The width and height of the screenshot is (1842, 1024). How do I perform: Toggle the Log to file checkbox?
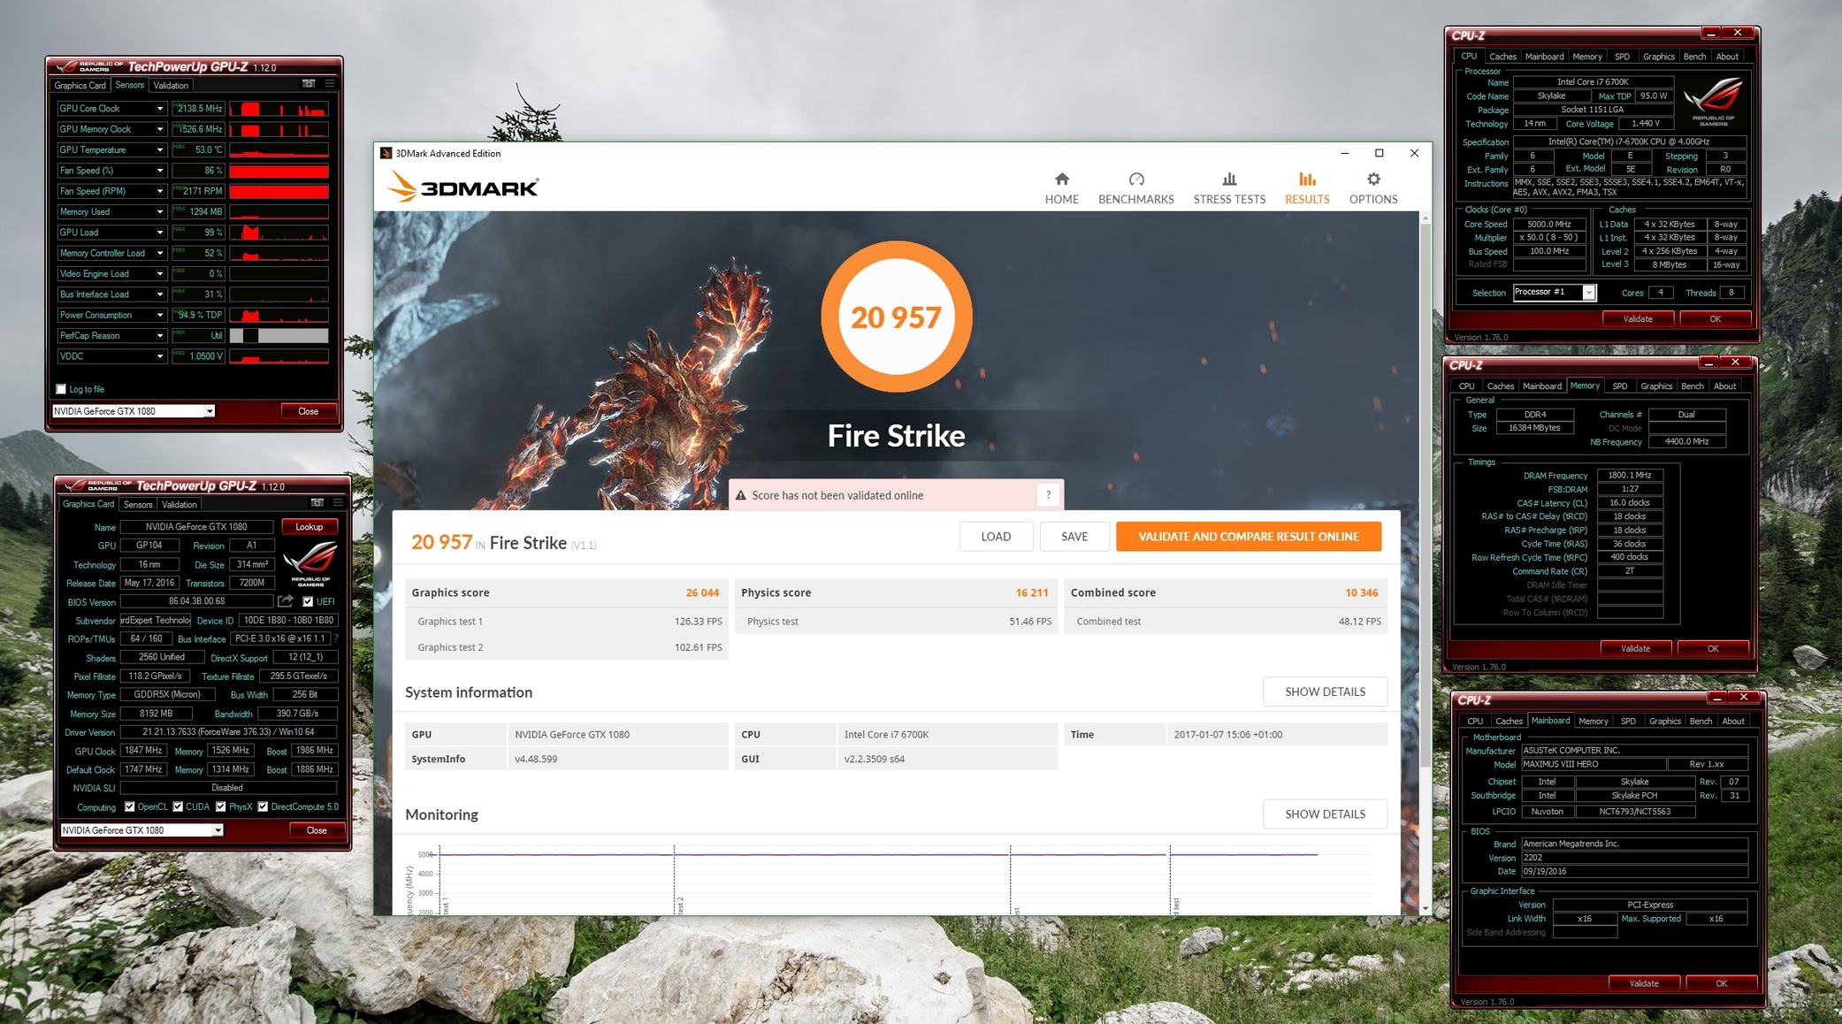click(61, 389)
